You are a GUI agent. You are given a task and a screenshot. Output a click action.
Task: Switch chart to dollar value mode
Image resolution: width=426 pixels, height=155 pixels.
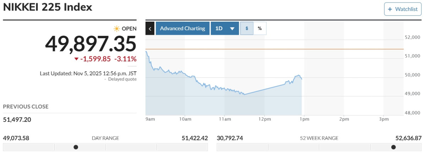pos(247,28)
